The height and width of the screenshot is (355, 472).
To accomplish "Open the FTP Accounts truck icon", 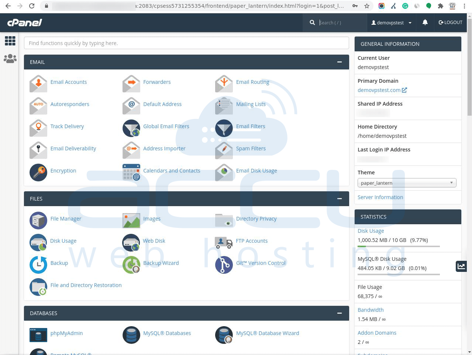I will click(224, 243).
